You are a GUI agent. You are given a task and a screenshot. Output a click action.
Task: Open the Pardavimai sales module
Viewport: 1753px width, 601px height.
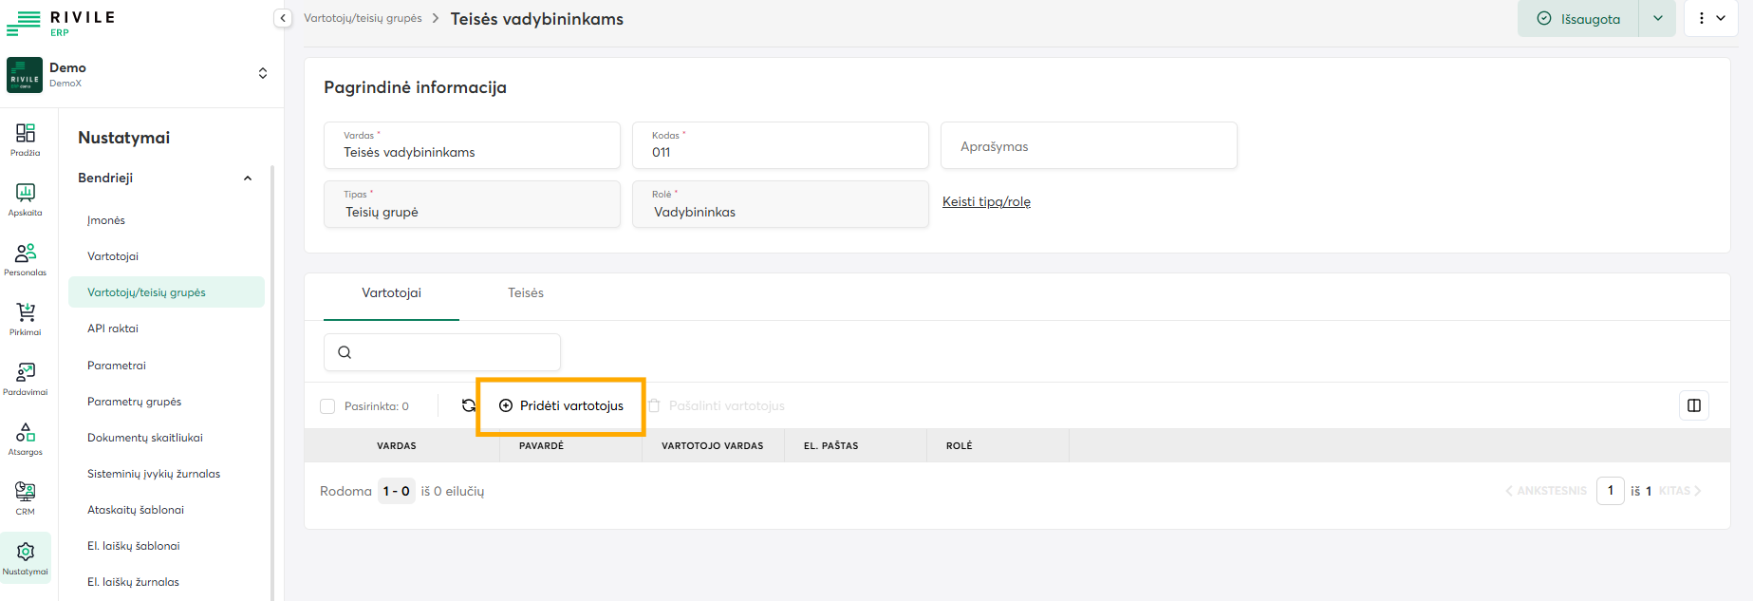pyautogui.click(x=26, y=378)
